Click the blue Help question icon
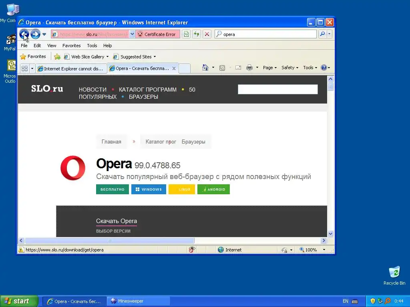This screenshot has width=410, height=307. point(324,68)
